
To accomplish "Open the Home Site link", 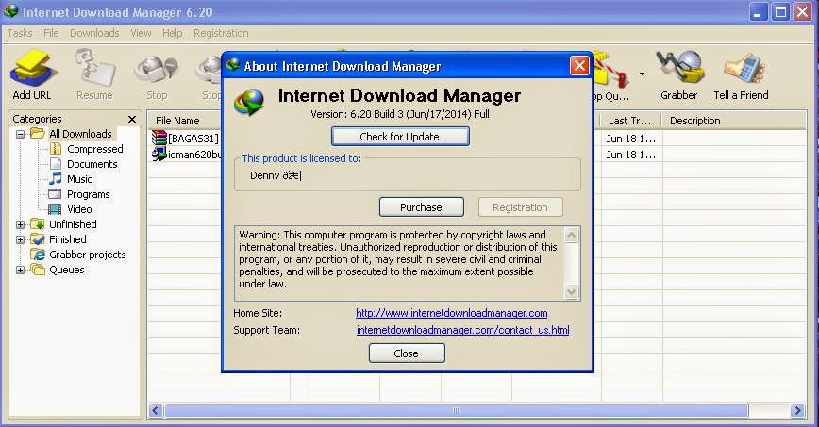I will click(x=451, y=313).
